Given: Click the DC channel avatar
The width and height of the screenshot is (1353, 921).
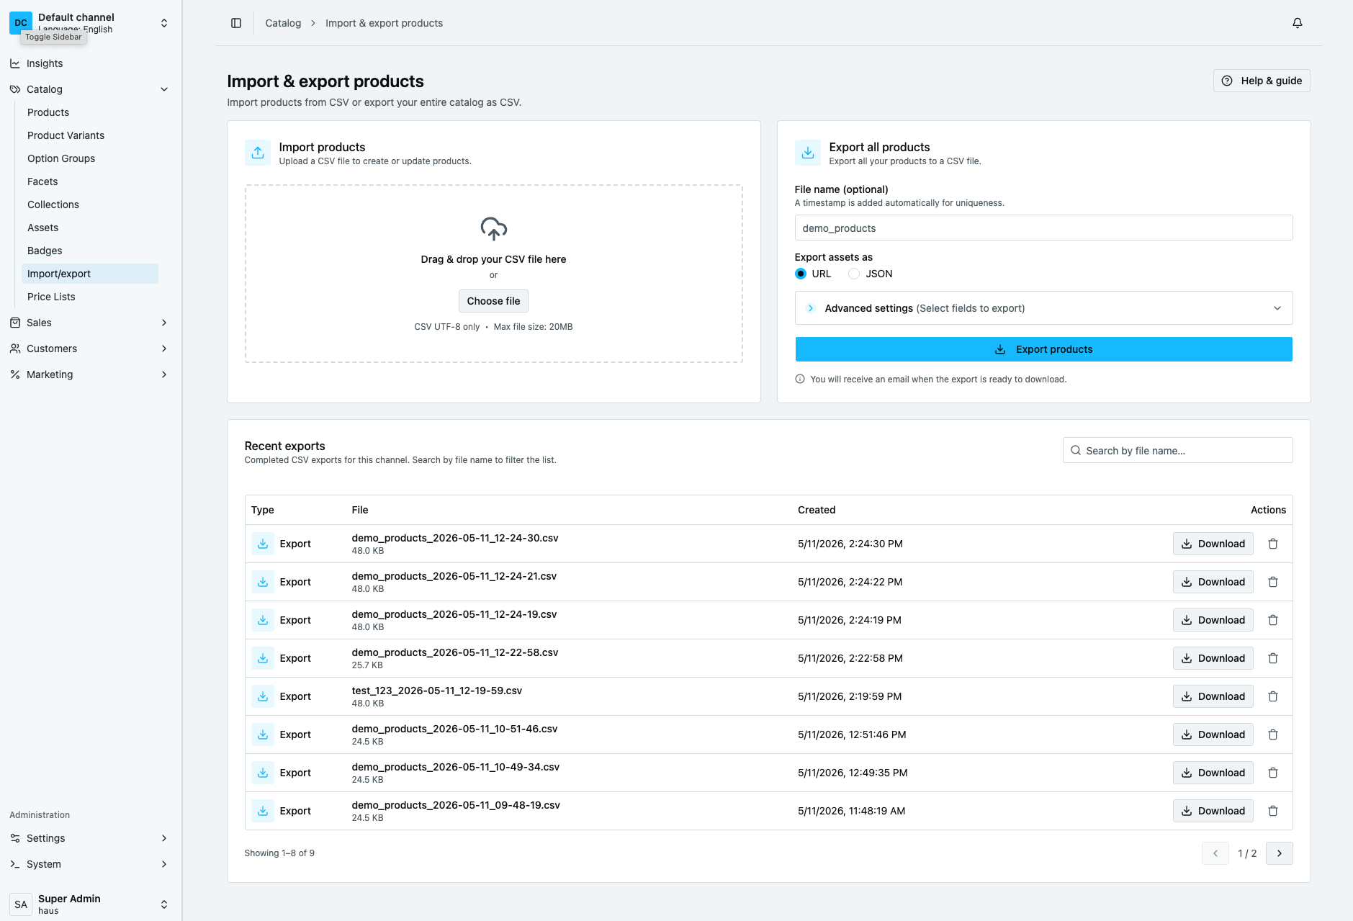Looking at the screenshot, I should click(21, 23).
